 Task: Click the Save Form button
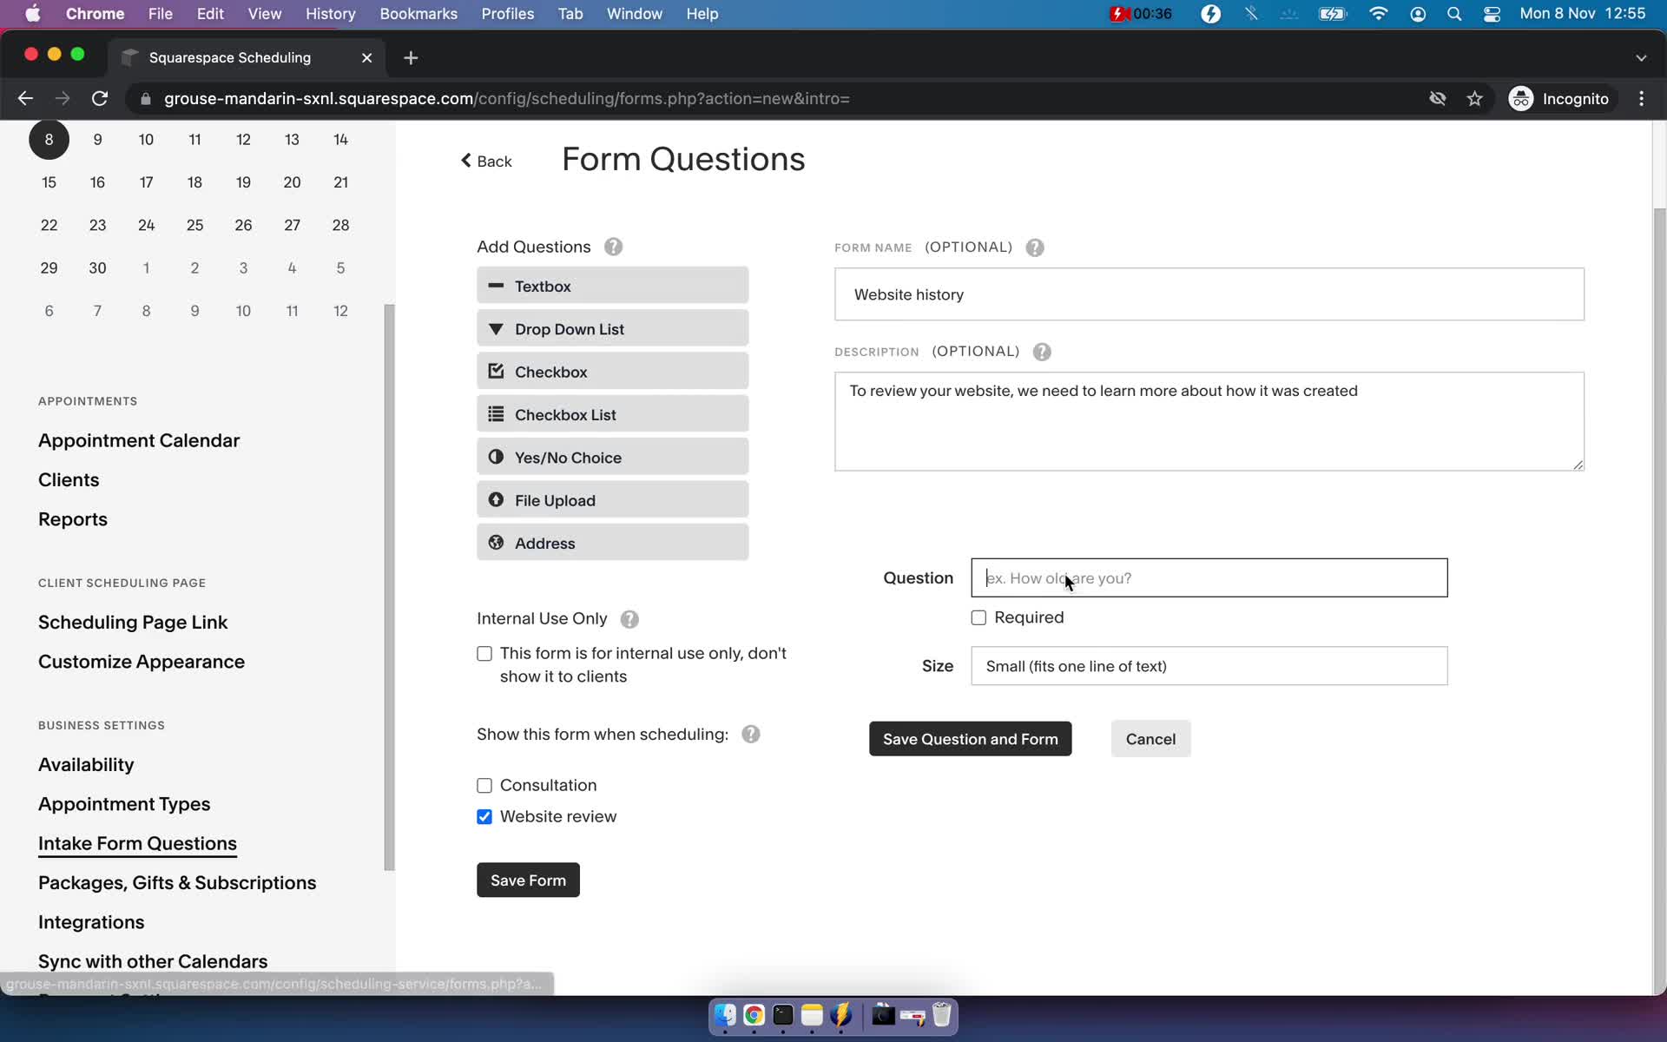528,880
